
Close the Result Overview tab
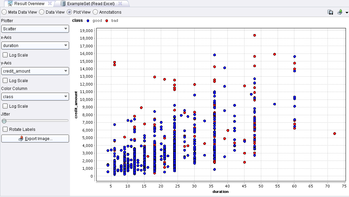pyautogui.click(x=50, y=3)
